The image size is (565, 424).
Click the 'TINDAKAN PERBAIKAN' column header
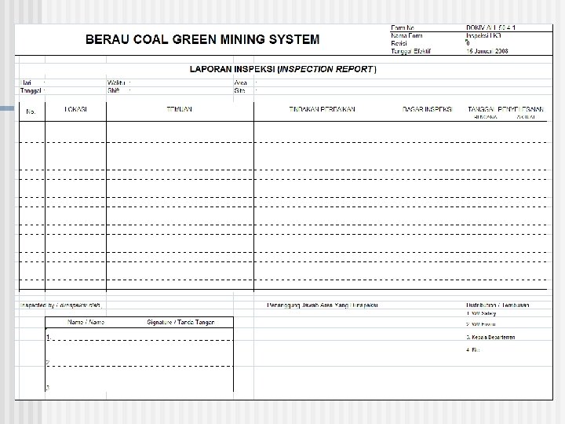(323, 109)
